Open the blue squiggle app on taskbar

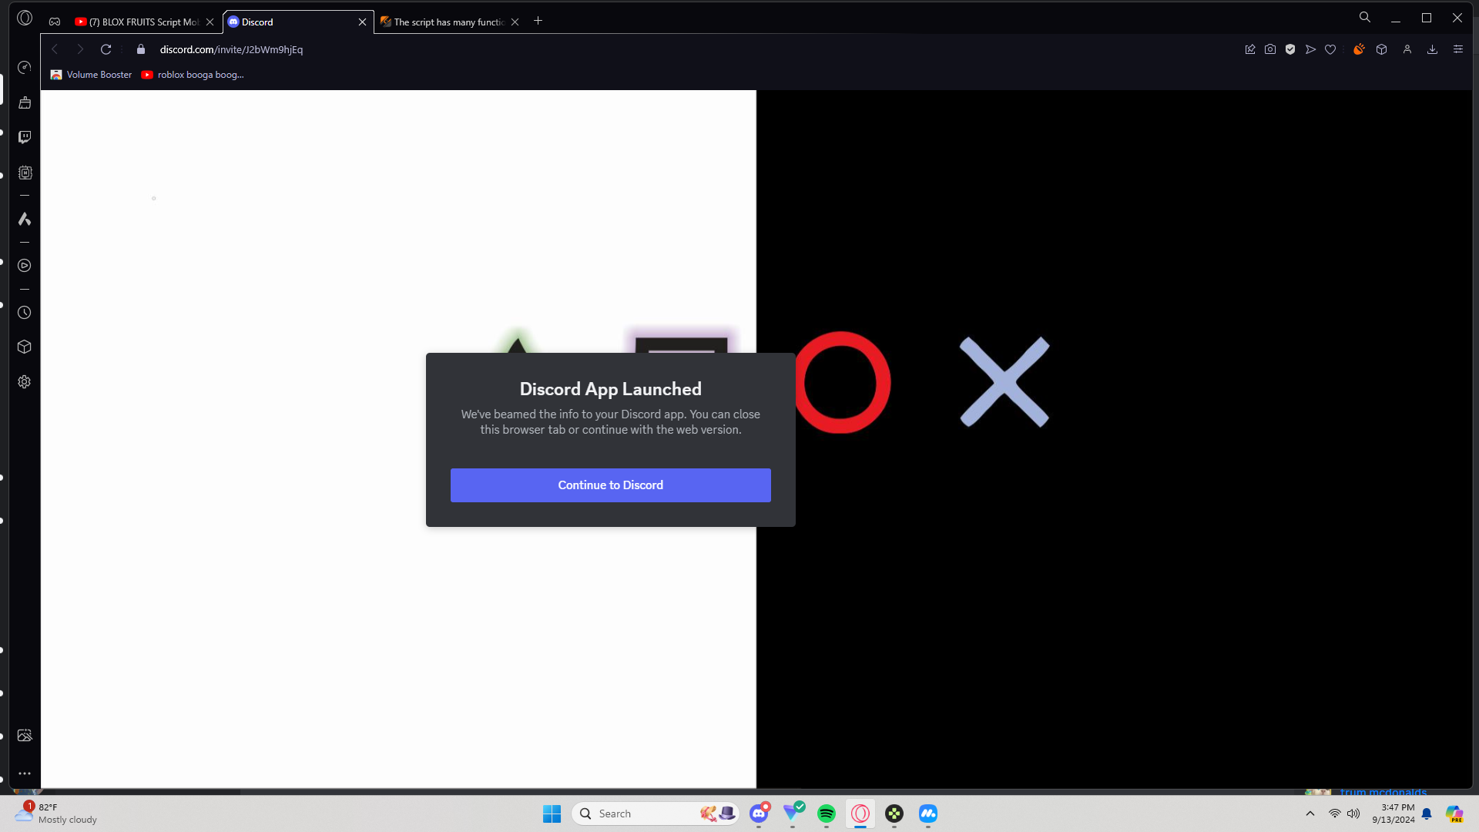(928, 814)
